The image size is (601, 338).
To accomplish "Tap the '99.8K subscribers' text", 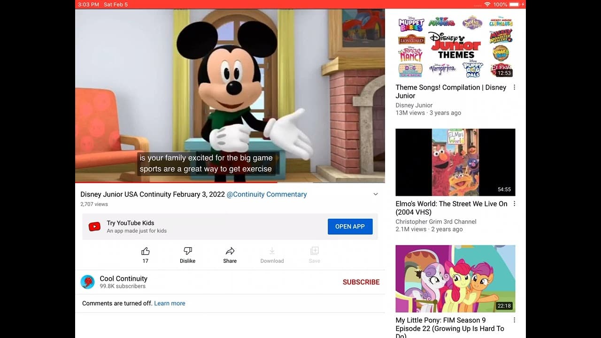I will tap(123, 286).
